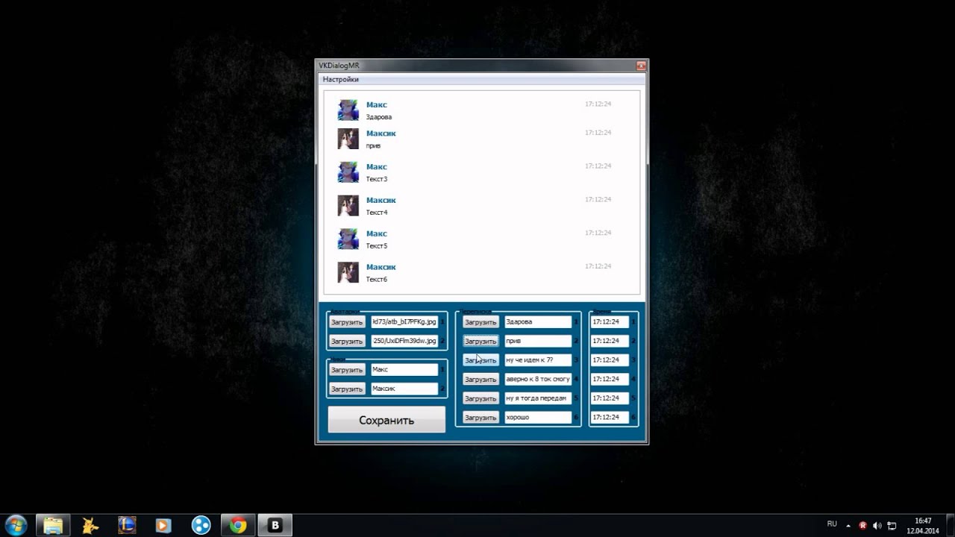Click the nickname field containing 'Максик'

(x=404, y=389)
